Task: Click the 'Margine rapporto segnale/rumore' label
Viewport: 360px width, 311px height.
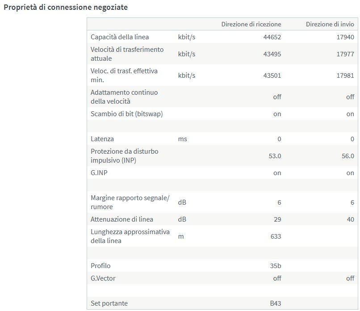Action: (130, 202)
